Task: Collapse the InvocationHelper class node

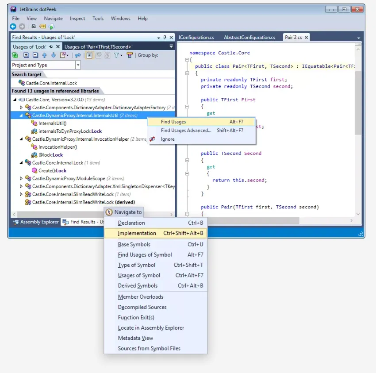Action: click(x=21, y=139)
